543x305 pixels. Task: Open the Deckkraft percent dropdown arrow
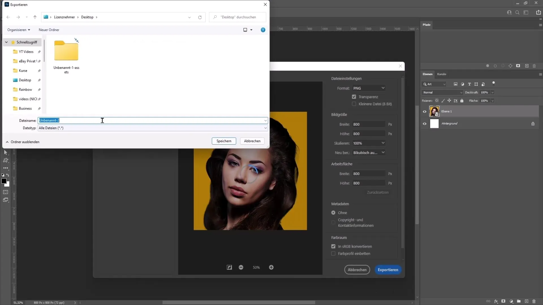pos(492,92)
